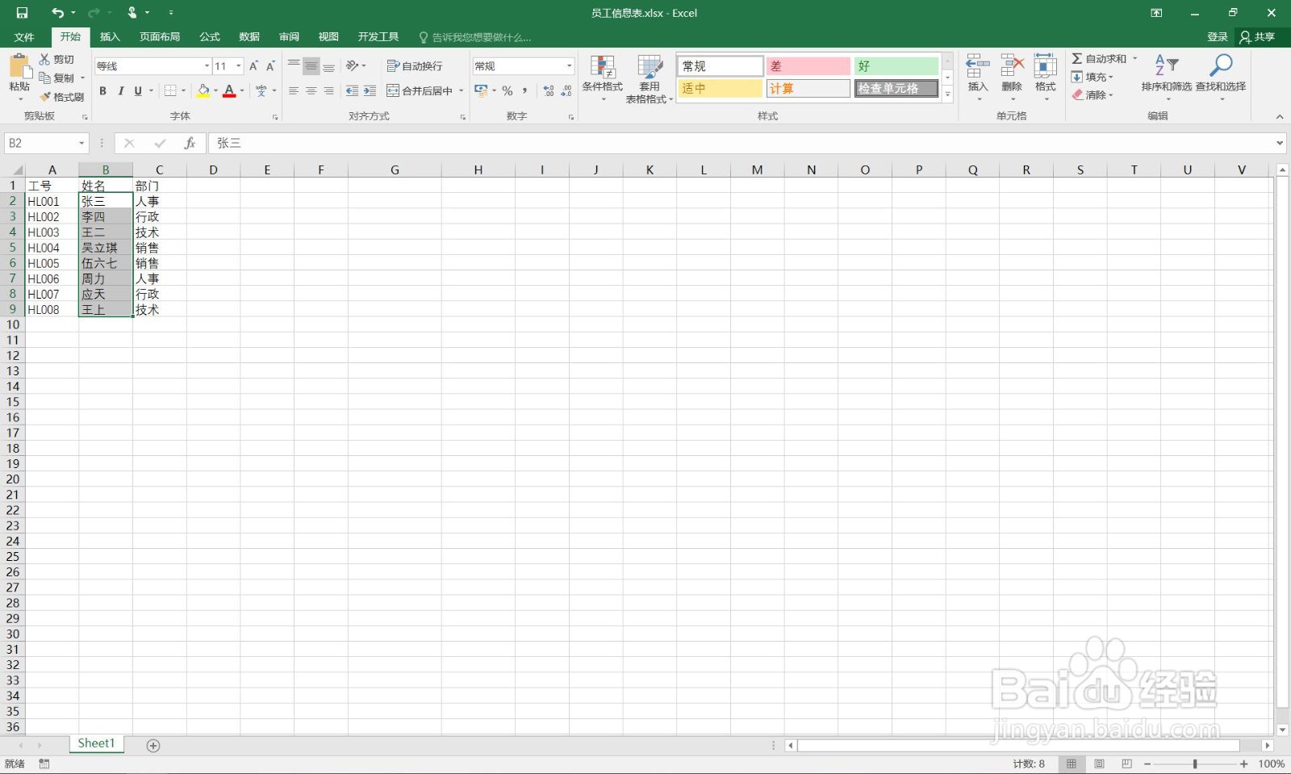Click the Delete cells icon
The height and width of the screenshot is (774, 1291).
coord(1012,66)
